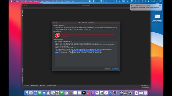
Task: Open the Project tool window sidebar tab
Action: pyautogui.click(x=23, y=13)
